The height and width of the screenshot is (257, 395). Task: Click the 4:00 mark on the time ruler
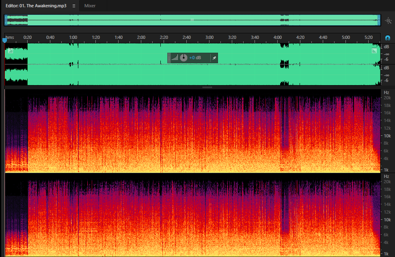278,37
